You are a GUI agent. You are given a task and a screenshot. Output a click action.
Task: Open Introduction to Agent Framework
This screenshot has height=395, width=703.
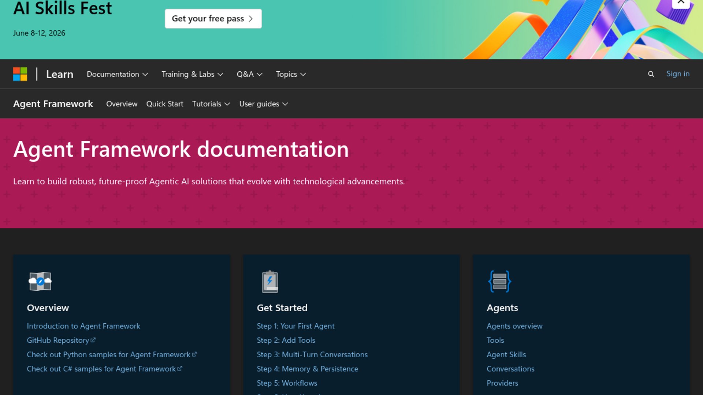[83, 326]
